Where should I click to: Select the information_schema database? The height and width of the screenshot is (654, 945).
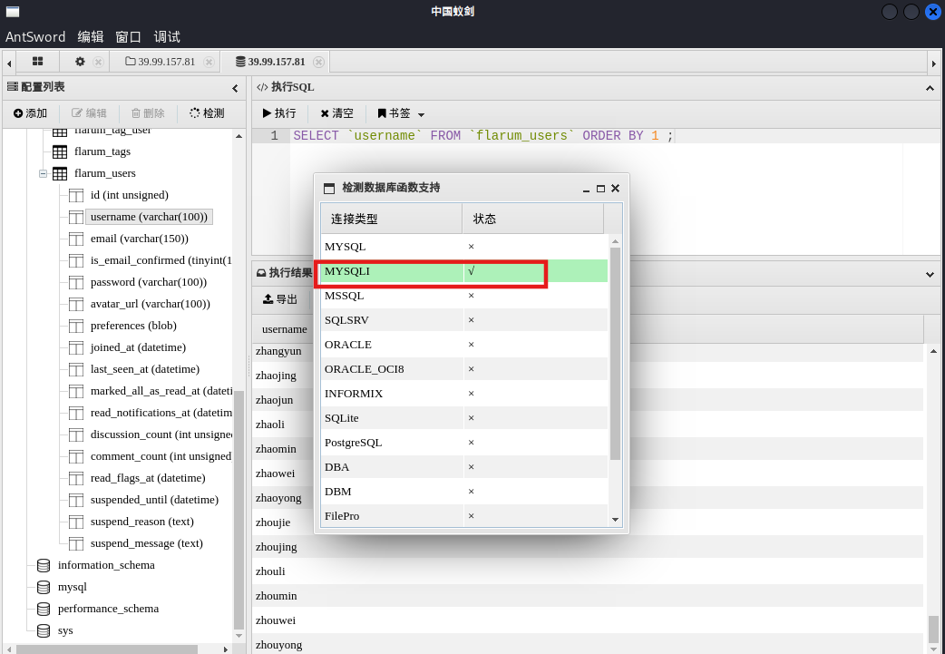coord(106,565)
